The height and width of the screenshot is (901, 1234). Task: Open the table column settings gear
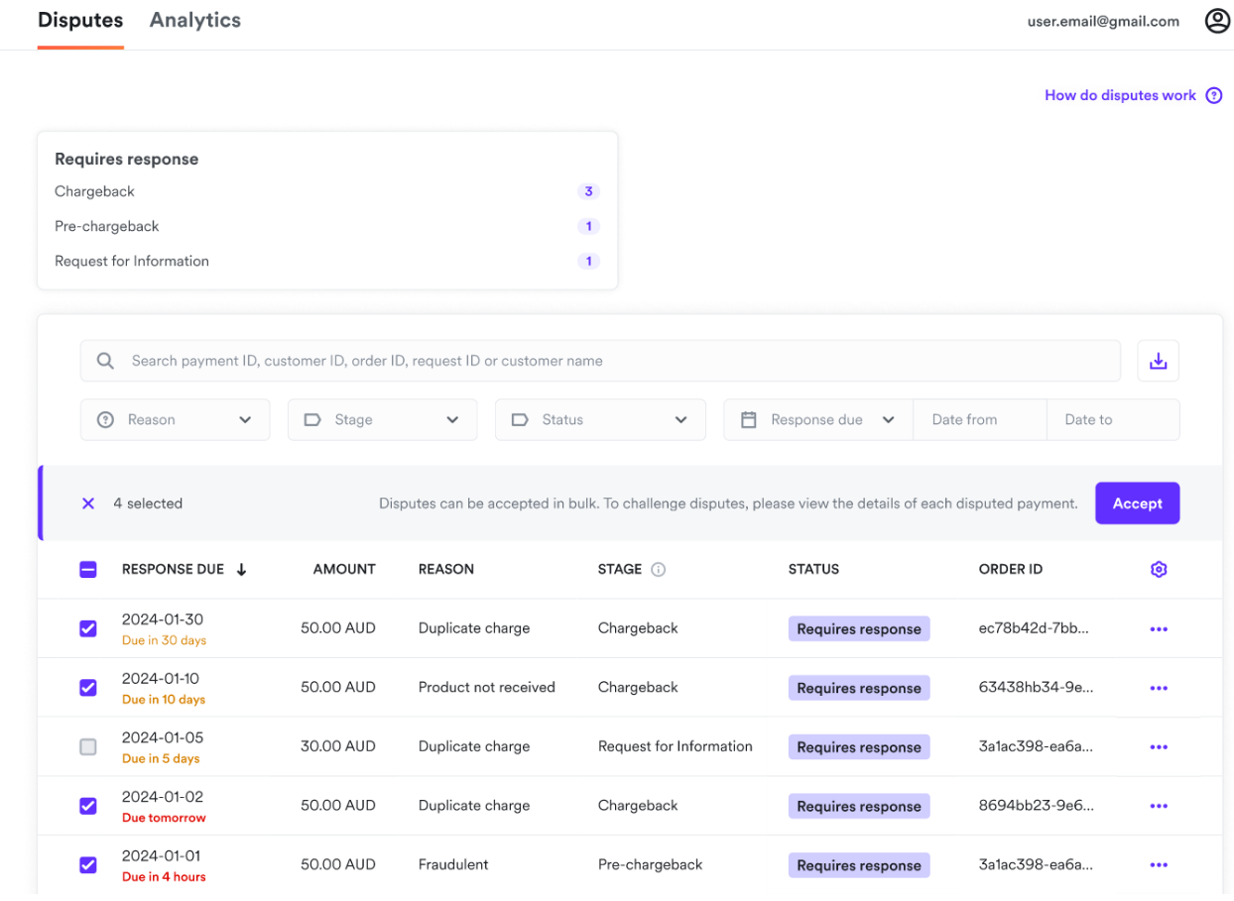[1158, 569]
